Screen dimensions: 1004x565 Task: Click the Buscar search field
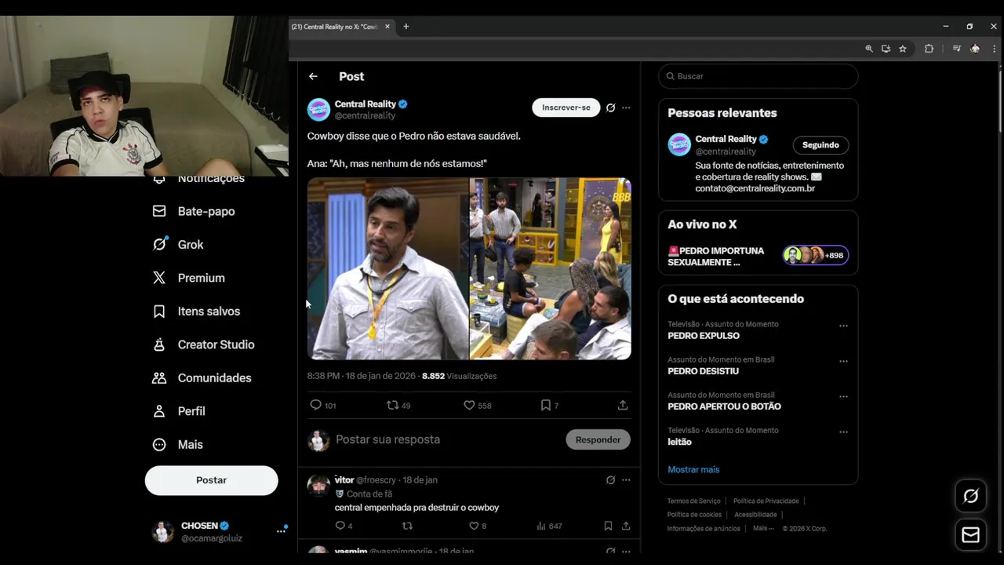click(x=758, y=76)
